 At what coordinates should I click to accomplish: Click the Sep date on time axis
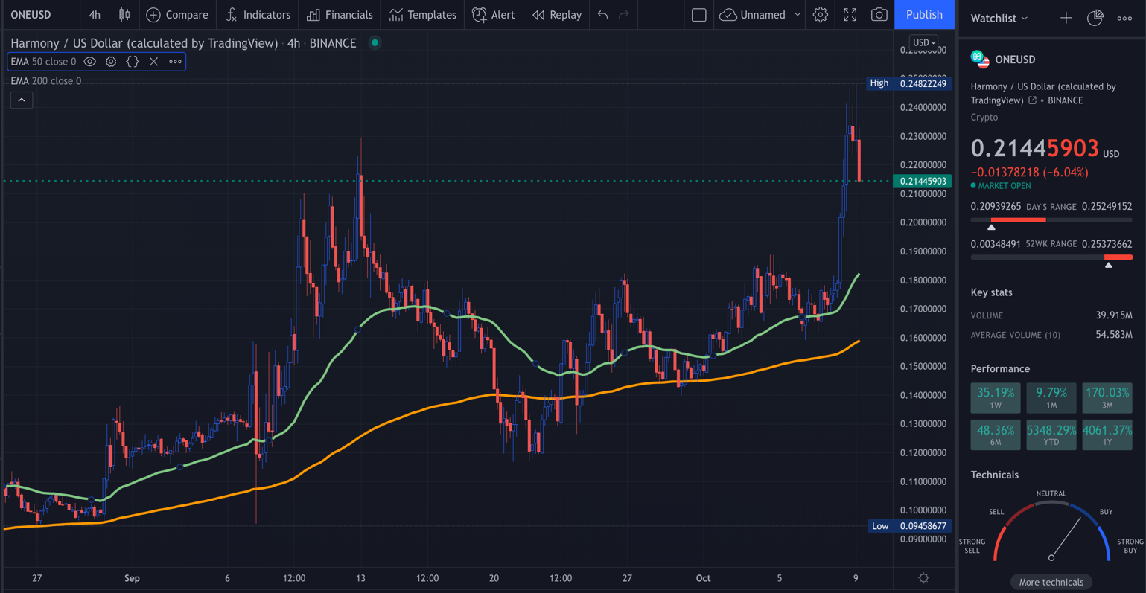(x=132, y=578)
